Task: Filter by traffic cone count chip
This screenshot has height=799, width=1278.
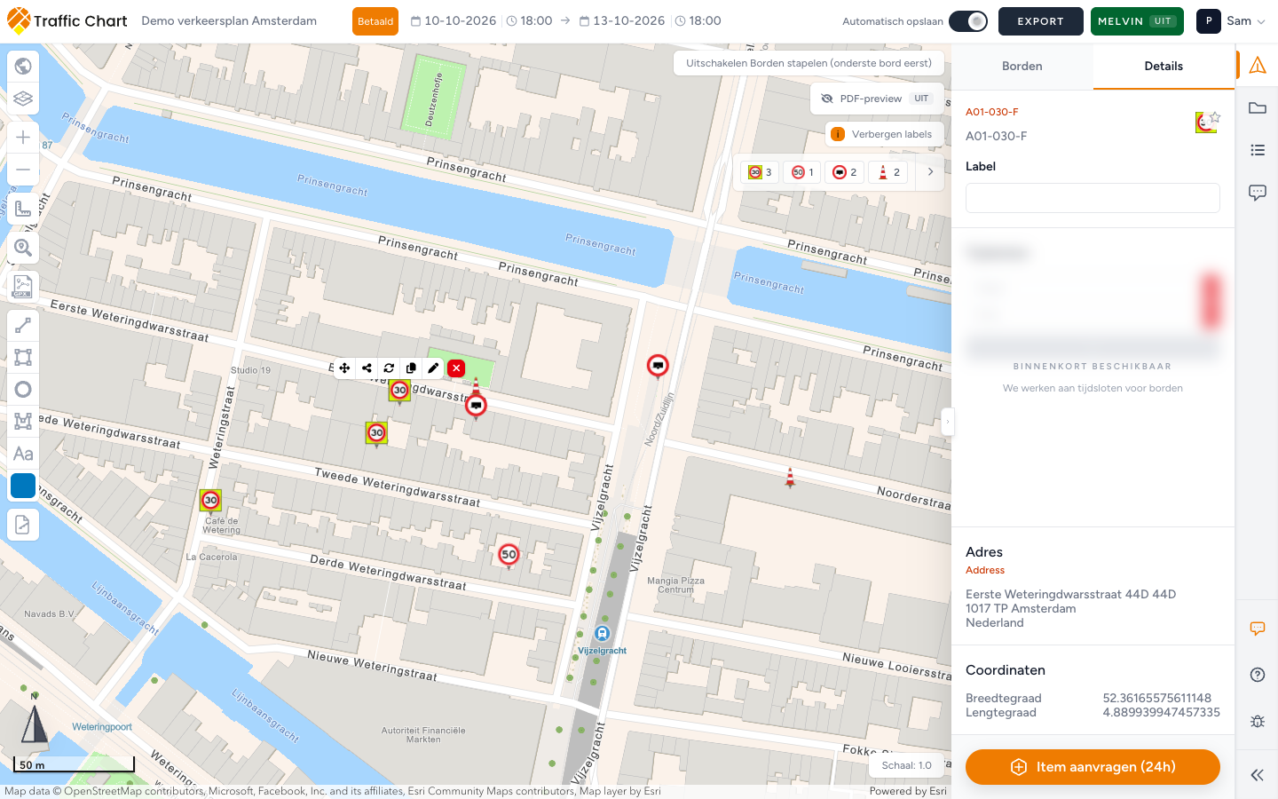Action: click(888, 172)
